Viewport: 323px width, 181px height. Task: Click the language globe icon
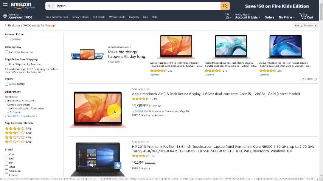point(227,18)
